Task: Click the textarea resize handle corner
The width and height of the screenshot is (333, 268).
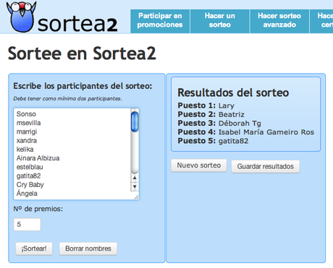Action: point(136,197)
